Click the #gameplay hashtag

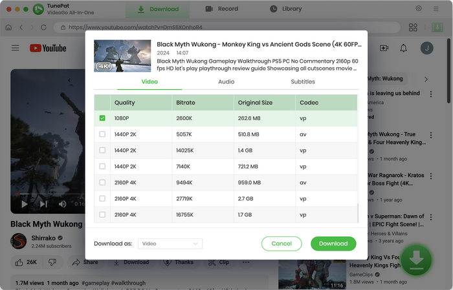[96, 283]
